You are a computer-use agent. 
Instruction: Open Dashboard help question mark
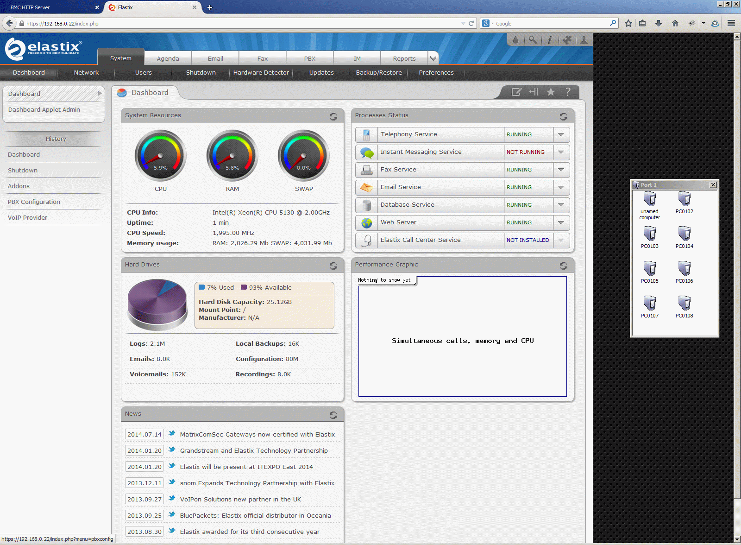pos(568,92)
